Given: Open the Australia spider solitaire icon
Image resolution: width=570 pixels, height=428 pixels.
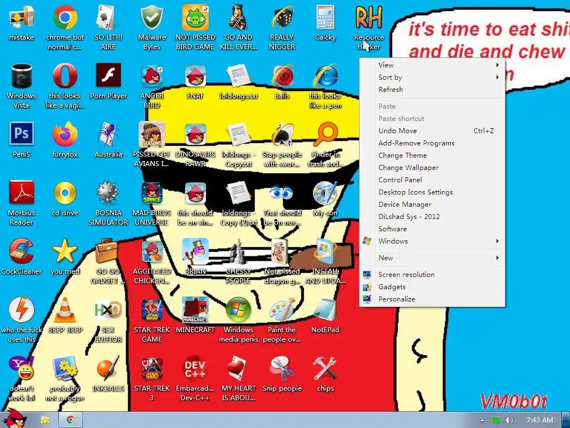Looking at the screenshot, I should (x=109, y=134).
